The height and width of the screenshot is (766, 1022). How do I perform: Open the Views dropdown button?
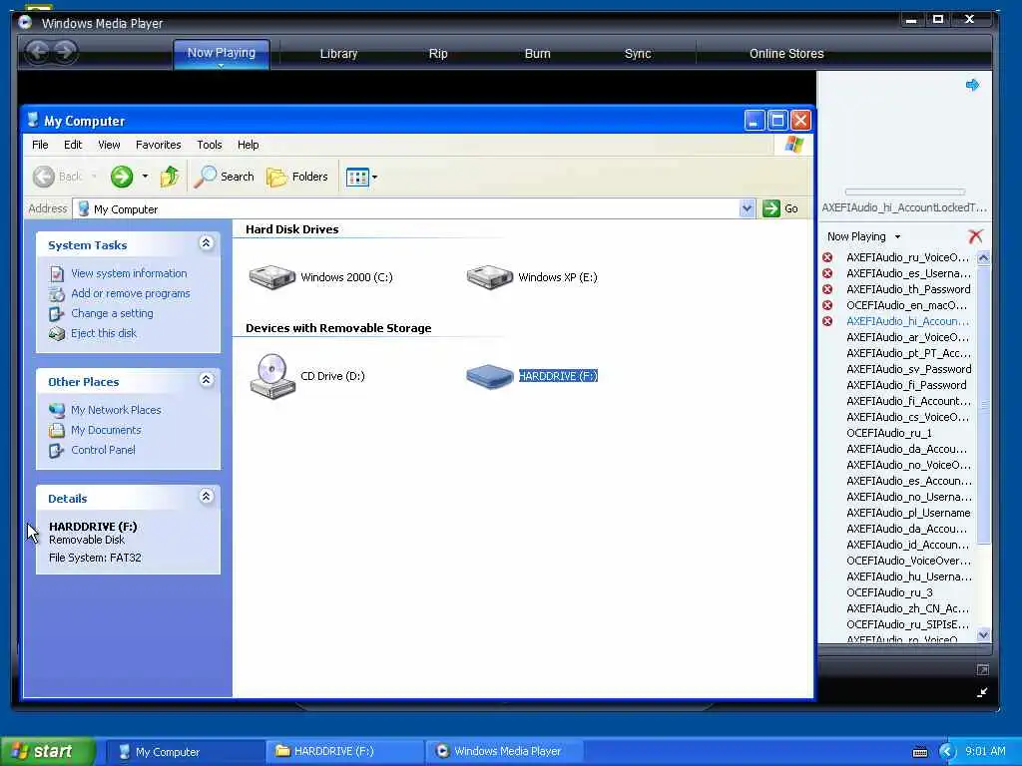pos(361,177)
